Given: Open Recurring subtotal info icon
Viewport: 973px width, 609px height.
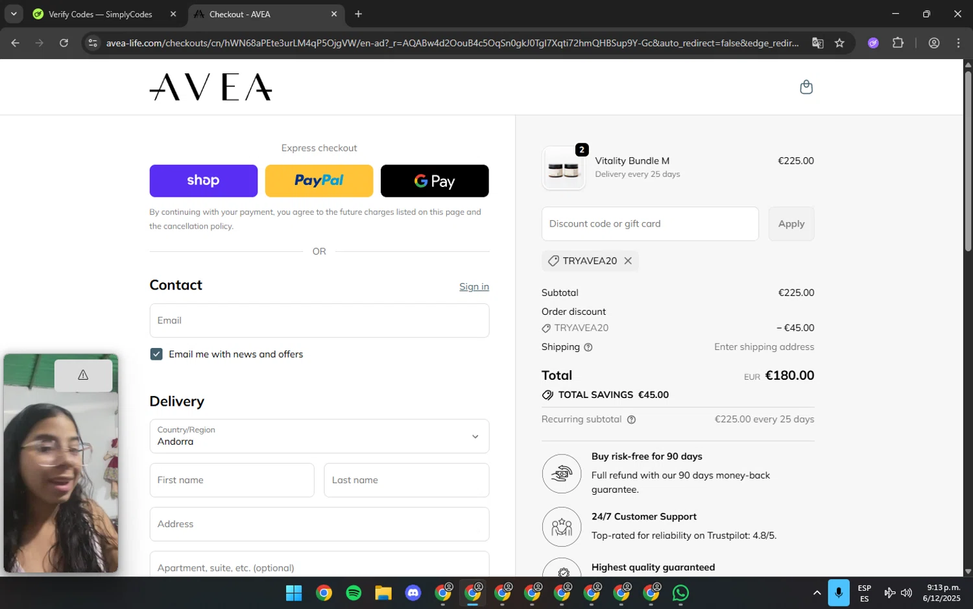Looking at the screenshot, I should 632,420.
